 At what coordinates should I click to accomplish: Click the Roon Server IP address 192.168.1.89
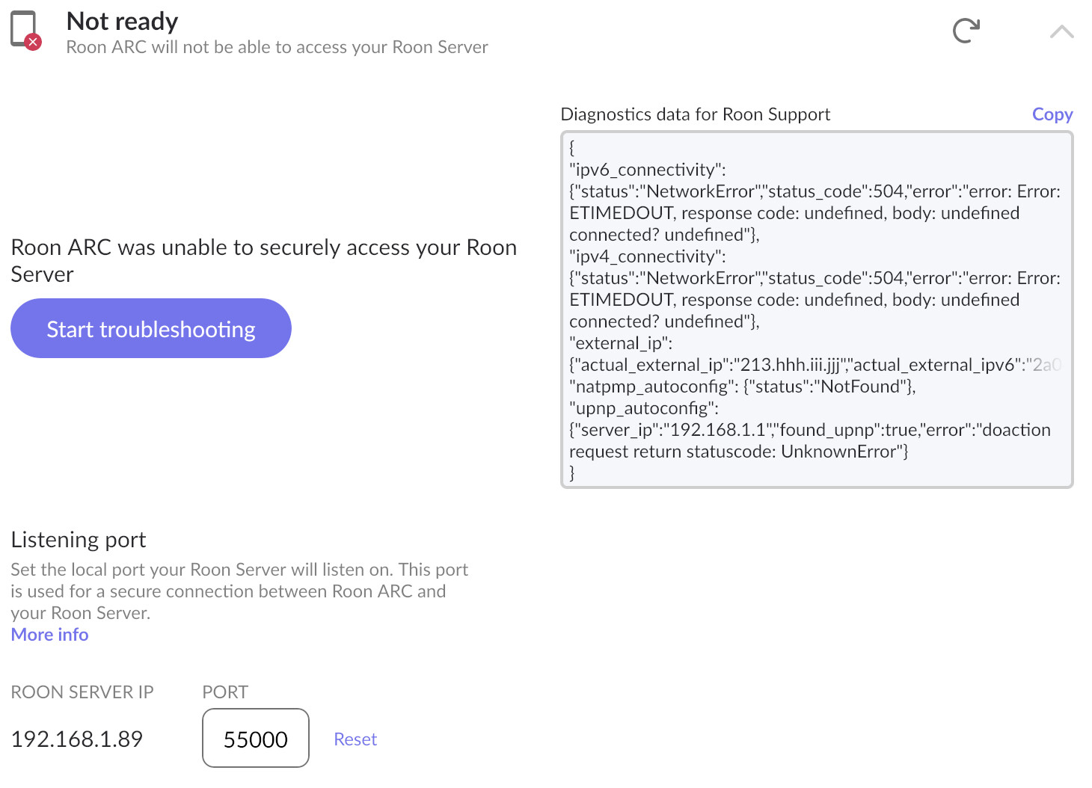(76, 739)
